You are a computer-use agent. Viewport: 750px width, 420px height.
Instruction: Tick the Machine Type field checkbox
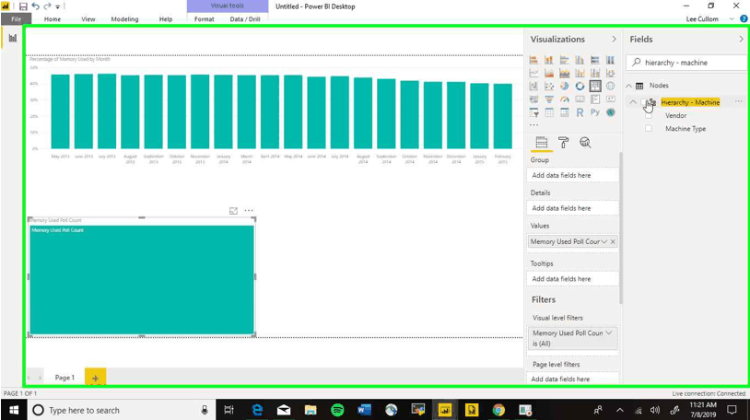tap(649, 129)
